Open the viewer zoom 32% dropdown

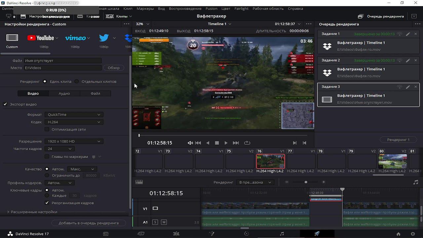tap(143, 24)
